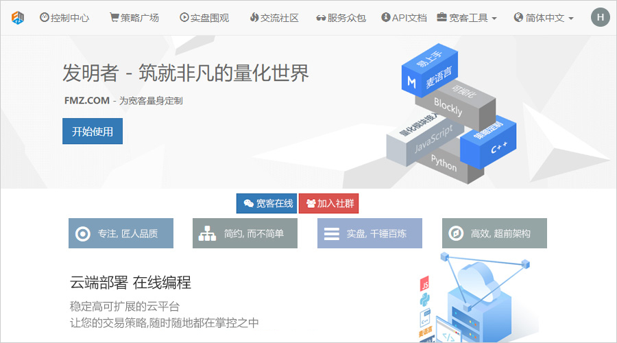This screenshot has width=617, height=343.
Task: Open 实盘围观 live view page
Action: tap(204, 18)
